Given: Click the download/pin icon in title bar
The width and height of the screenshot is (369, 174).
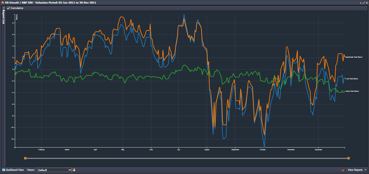Looking at the screenshot, I should [x=361, y=2].
